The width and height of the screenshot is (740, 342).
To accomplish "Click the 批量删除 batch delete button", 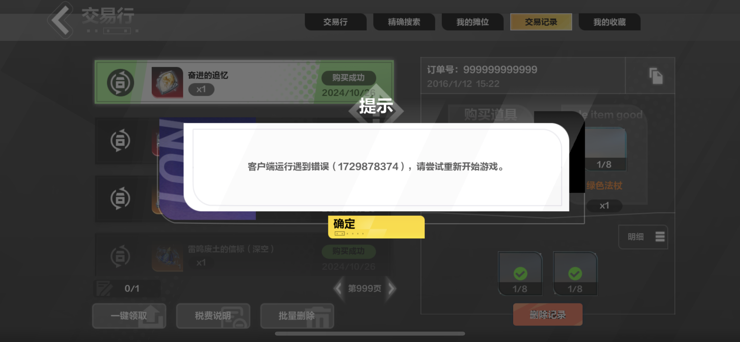I will (x=297, y=316).
